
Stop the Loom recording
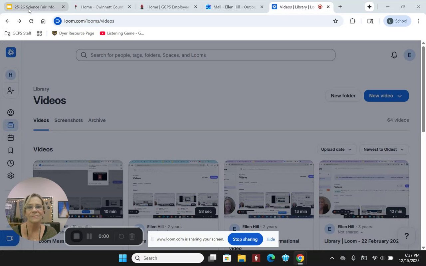(76, 236)
